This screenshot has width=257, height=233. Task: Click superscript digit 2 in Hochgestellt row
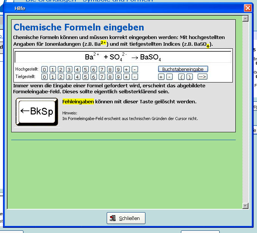[x=61, y=69]
